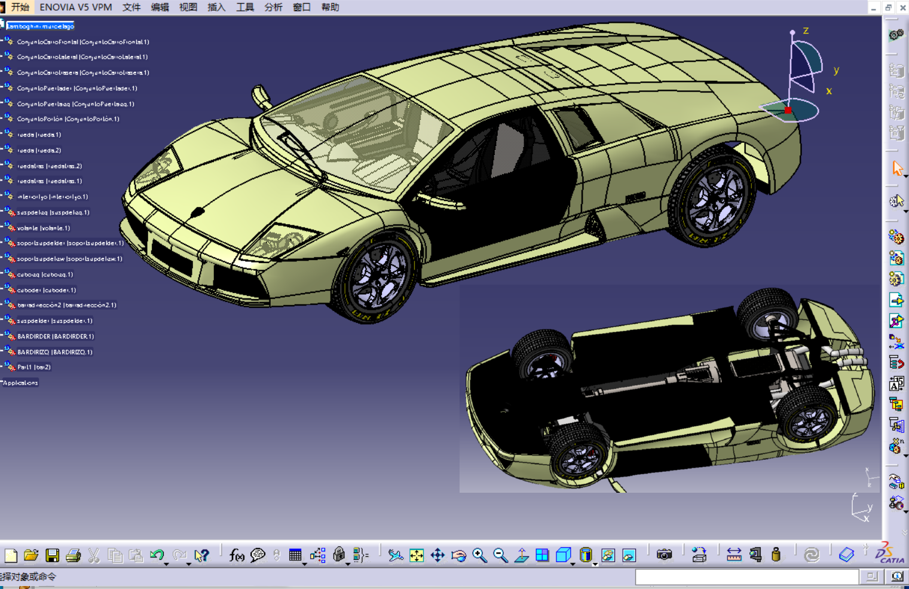Save the document with floppy disk icon
Image resolution: width=909 pixels, height=589 pixels.
click(53, 556)
